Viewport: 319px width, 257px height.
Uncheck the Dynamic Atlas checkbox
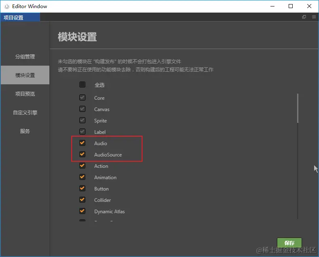(83, 211)
